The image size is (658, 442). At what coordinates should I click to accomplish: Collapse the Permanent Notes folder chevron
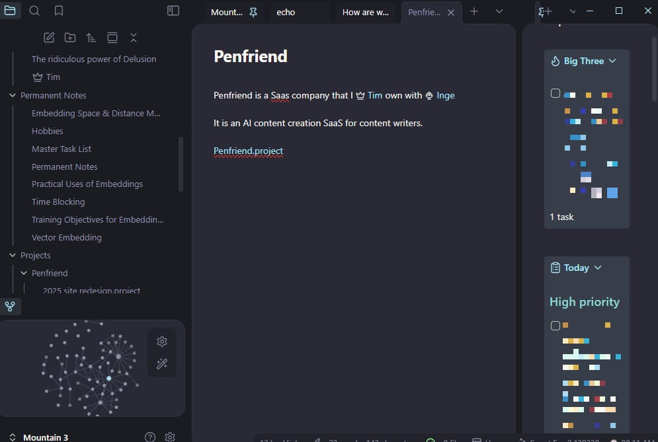coord(13,96)
